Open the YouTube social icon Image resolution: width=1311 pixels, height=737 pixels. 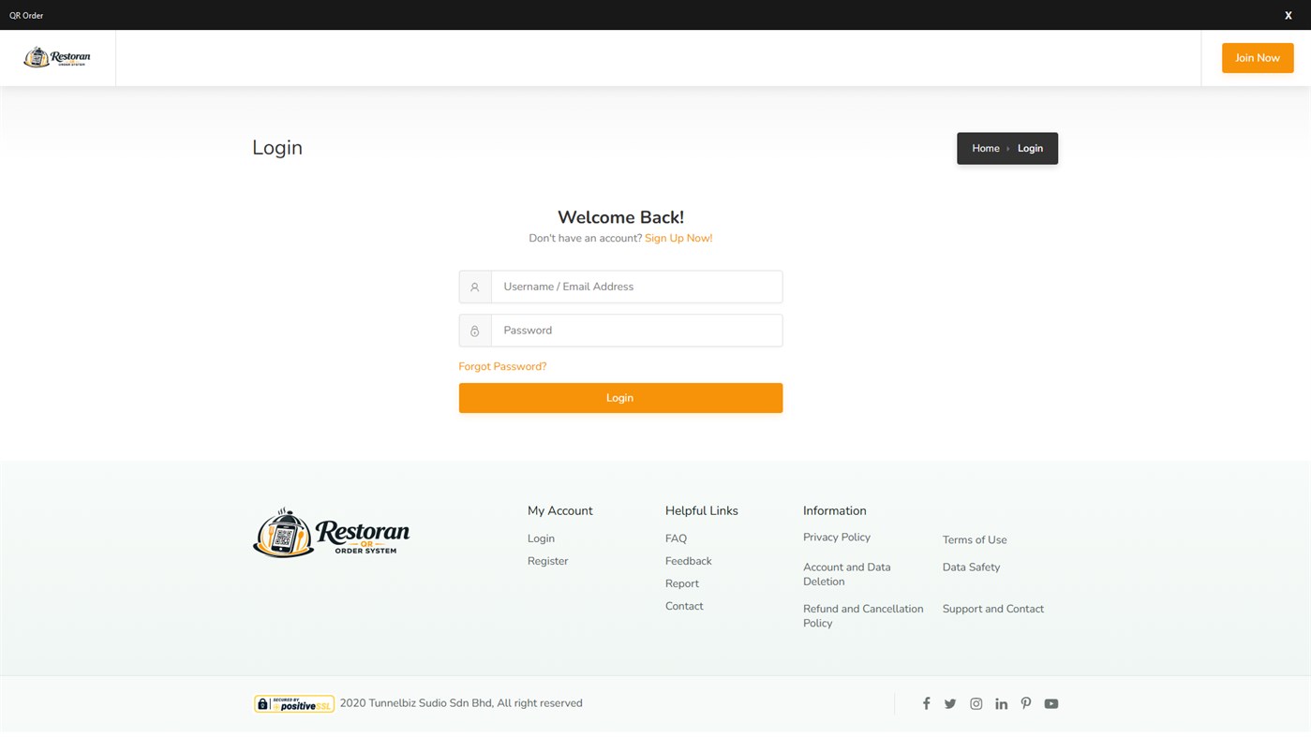click(x=1051, y=703)
